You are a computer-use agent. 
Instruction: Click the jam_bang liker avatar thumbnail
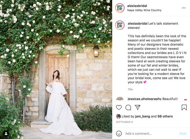click(x=118, y=116)
